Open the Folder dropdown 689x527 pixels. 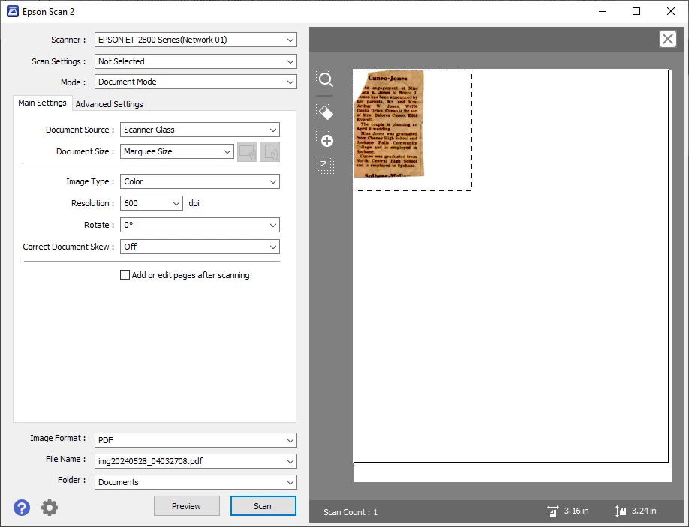tap(196, 482)
